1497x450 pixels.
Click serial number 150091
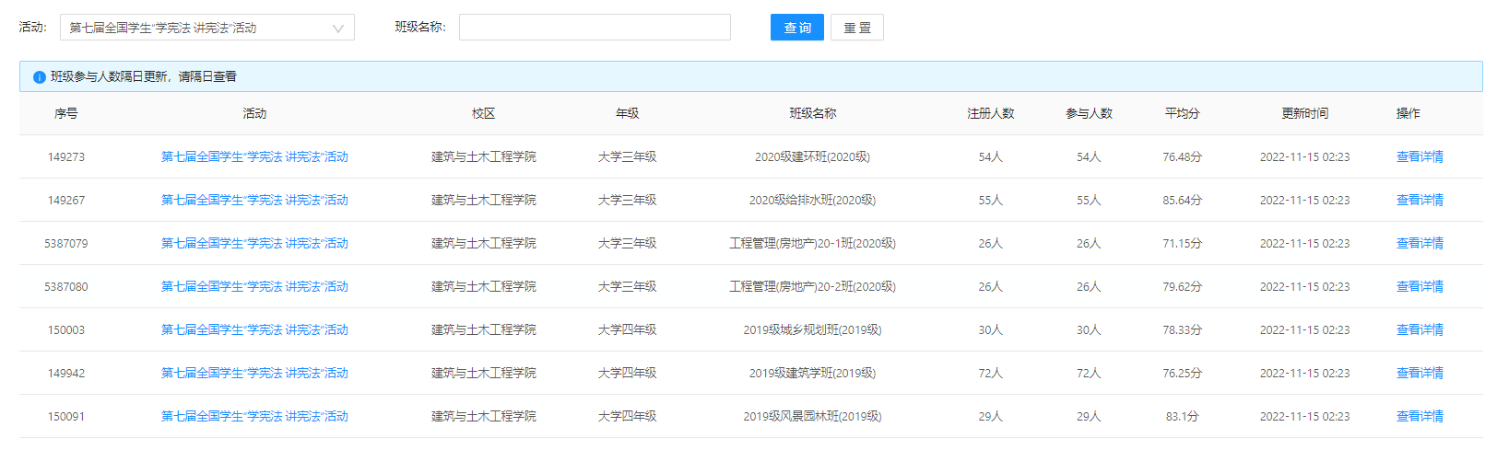tap(66, 416)
